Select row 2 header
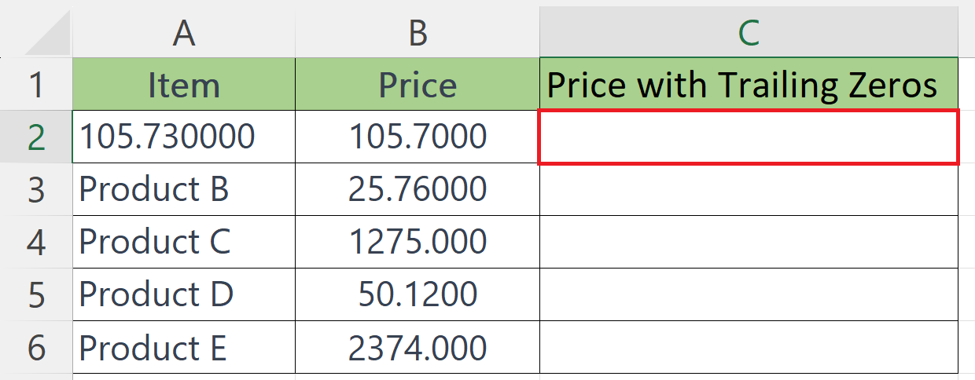 pyautogui.click(x=36, y=137)
